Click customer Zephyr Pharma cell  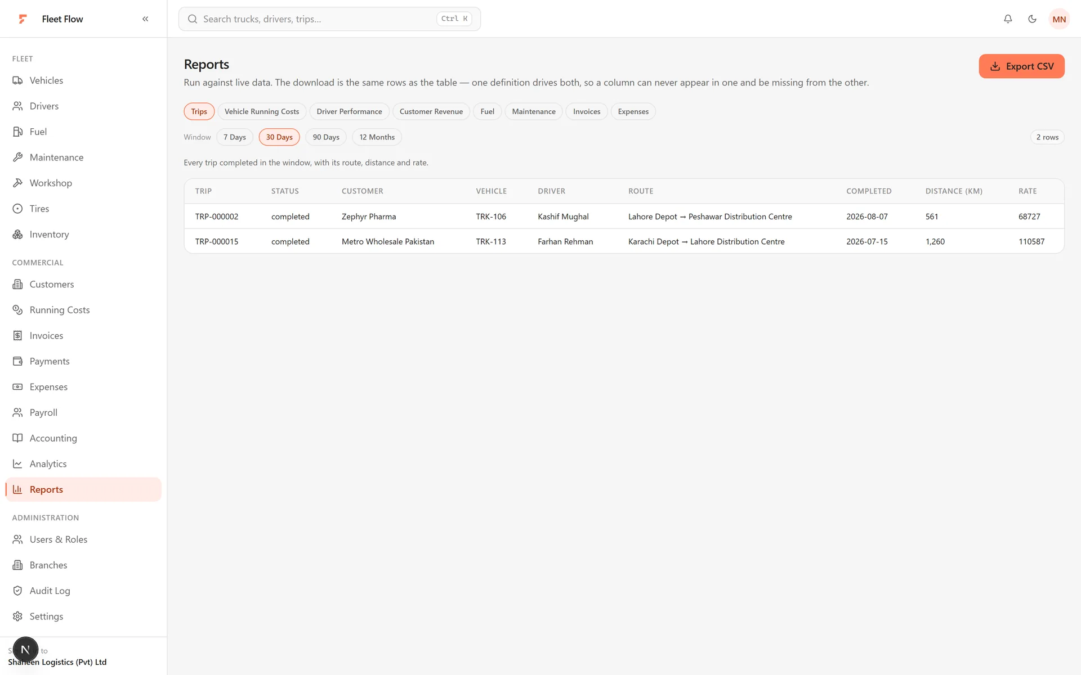369,217
